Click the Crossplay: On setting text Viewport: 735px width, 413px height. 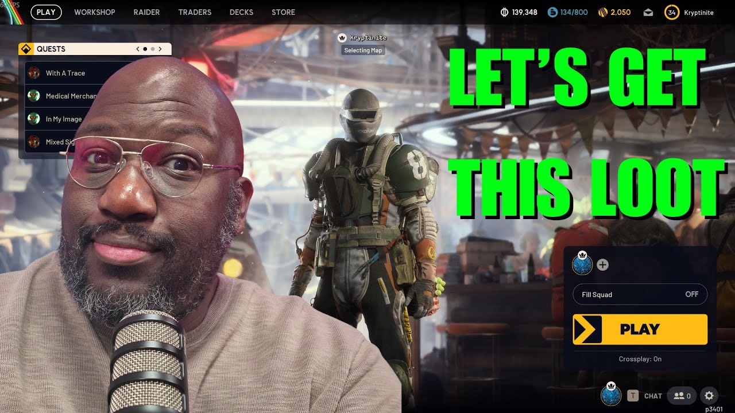click(640, 359)
